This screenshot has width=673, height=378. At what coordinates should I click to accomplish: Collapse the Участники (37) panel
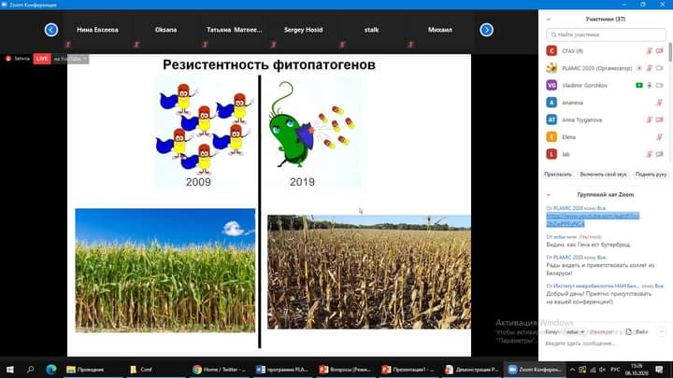[x=548, y=20]
